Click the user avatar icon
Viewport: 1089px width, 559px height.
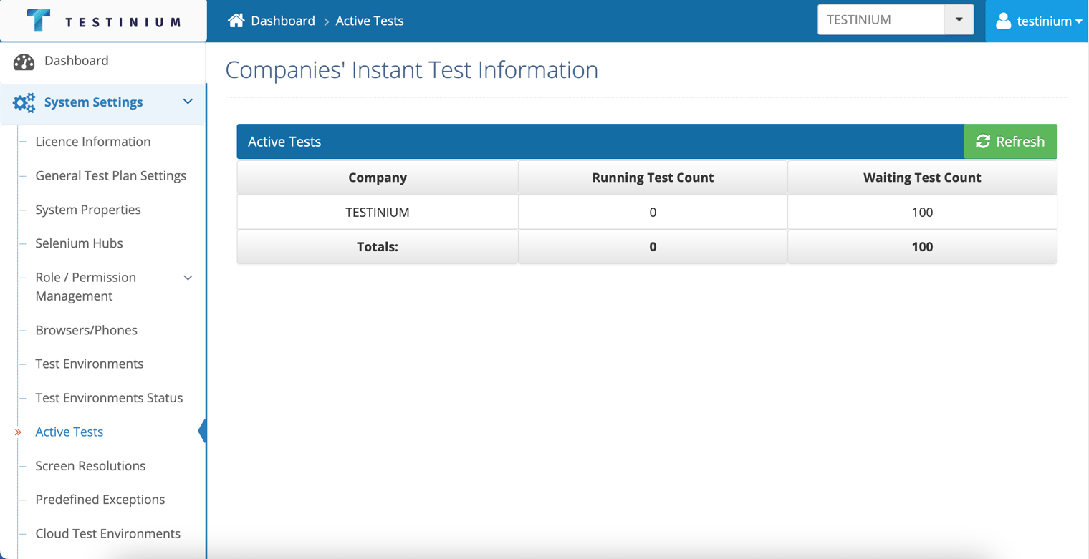point(1003,21)
